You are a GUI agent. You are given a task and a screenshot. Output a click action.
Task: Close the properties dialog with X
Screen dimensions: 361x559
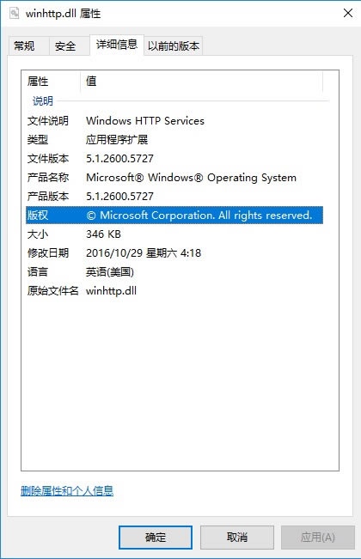(x=348, y=14)
